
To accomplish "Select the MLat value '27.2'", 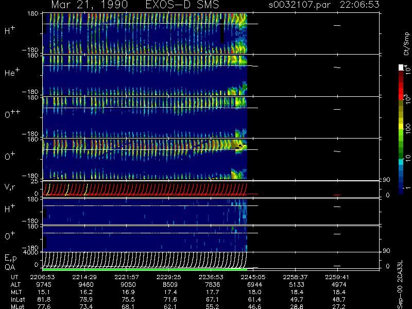I will coord(339,306).
